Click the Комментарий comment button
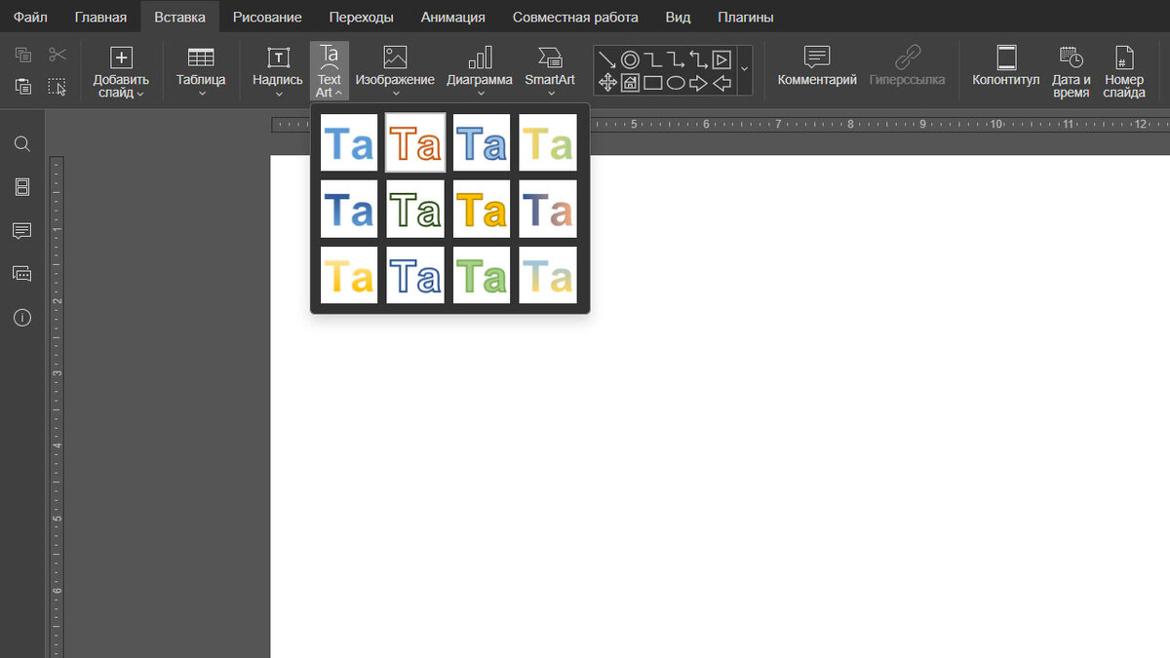 click(x=817, y=65)
